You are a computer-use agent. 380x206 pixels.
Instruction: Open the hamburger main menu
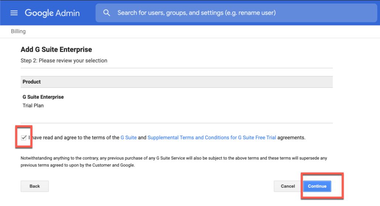tap(14, 13)
